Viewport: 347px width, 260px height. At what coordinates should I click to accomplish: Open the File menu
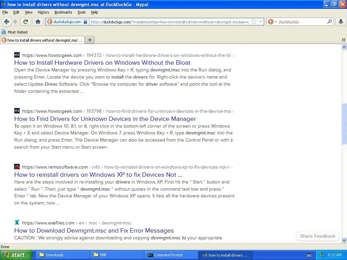point(5,12)
